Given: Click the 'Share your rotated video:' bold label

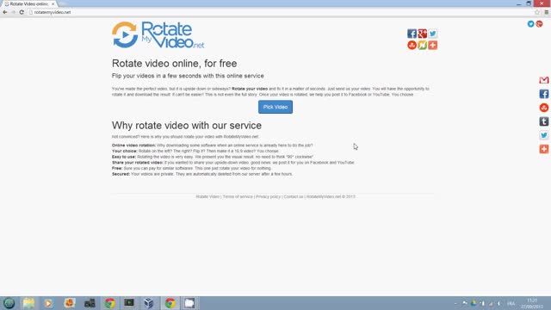Looking at the screenshot, I should [x=138, y=163].
